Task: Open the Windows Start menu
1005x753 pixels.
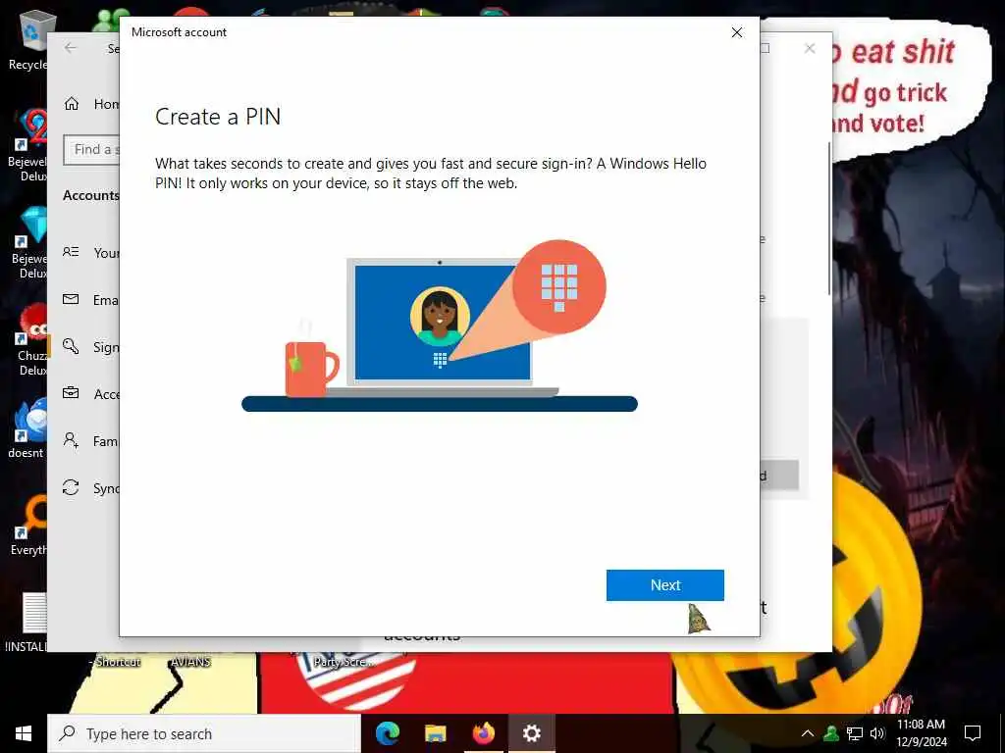Action: (x=24, y=733)
